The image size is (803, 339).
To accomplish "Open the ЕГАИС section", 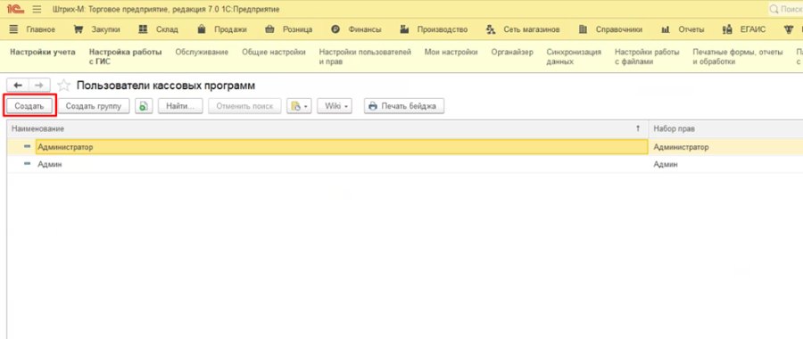I will [753, 29].
